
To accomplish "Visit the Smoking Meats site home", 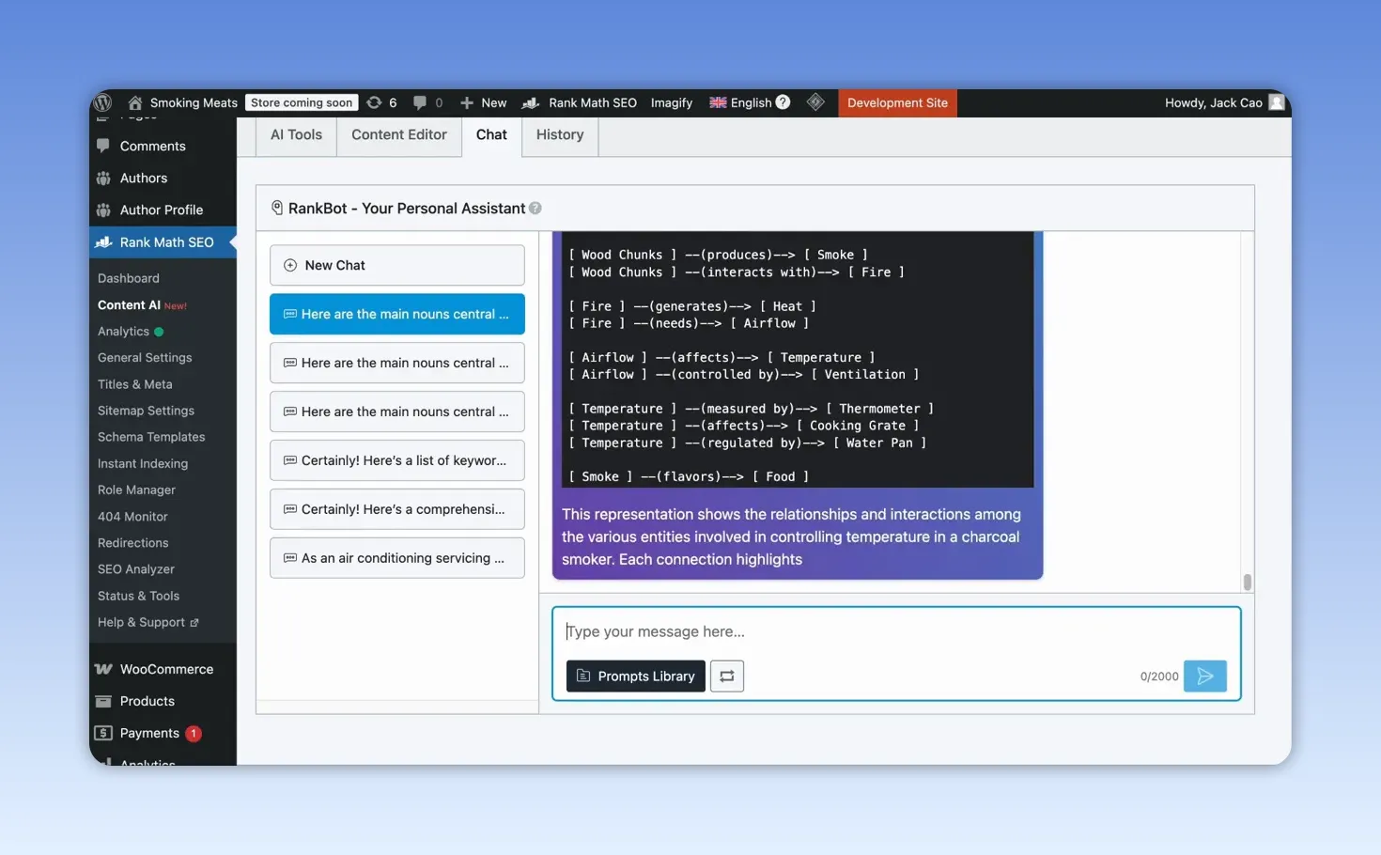I will (x=183, y=102).
